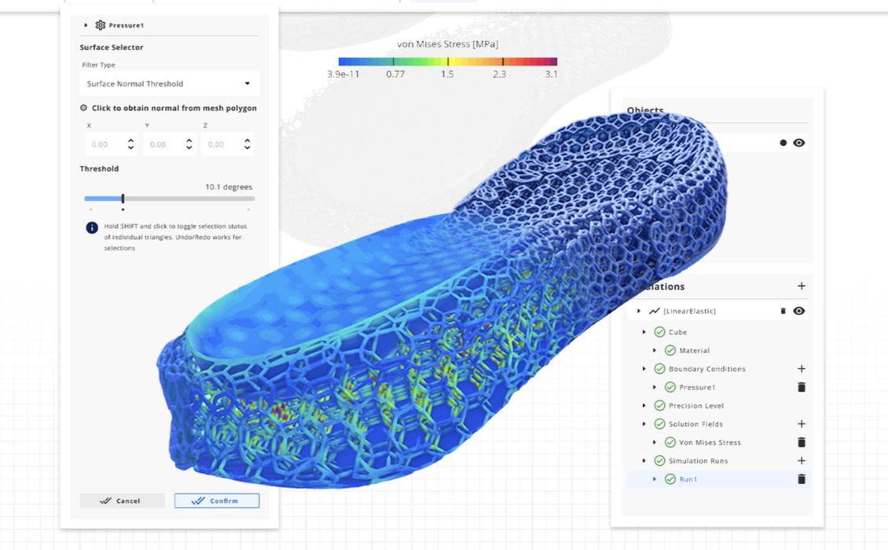Expand the Pressure1 panel header arrow
888x550 pixels.
point(86,25)
